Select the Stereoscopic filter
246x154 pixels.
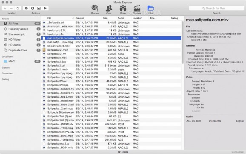pos(20,34)
